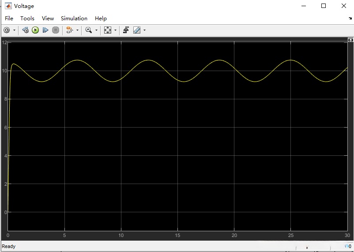Open the Triggers icon
This screenshot has width=354, height=252.
(x=126, y=30)
